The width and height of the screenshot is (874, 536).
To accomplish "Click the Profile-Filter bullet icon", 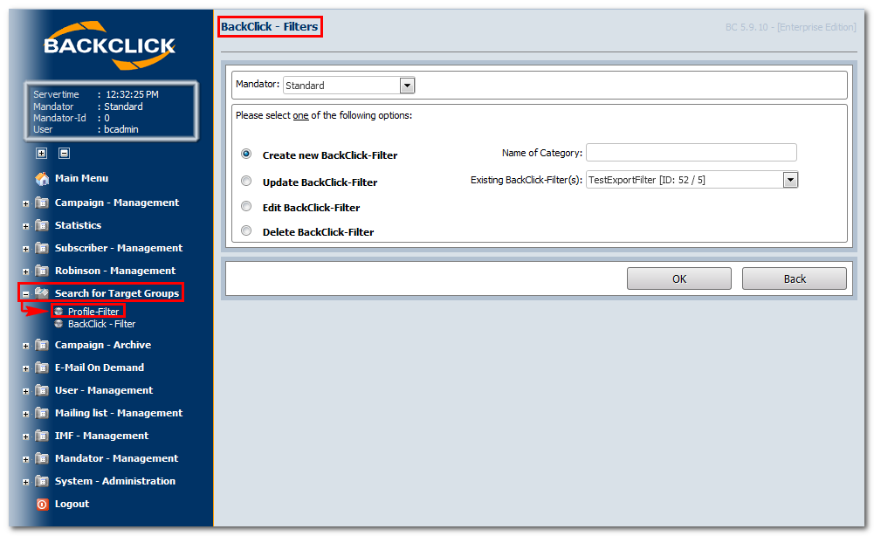I will click(x=58, y=312).
